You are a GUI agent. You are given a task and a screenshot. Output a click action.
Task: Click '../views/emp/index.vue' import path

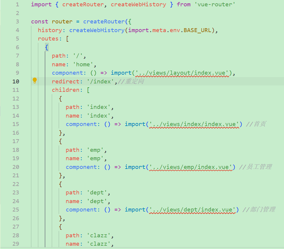click(x=191, y=167)
